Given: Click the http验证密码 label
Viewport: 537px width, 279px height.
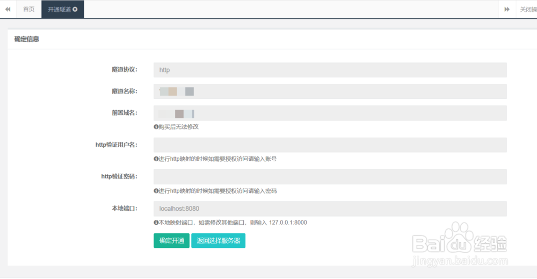Looking at the screenshot, I should [x=119, y=176].
